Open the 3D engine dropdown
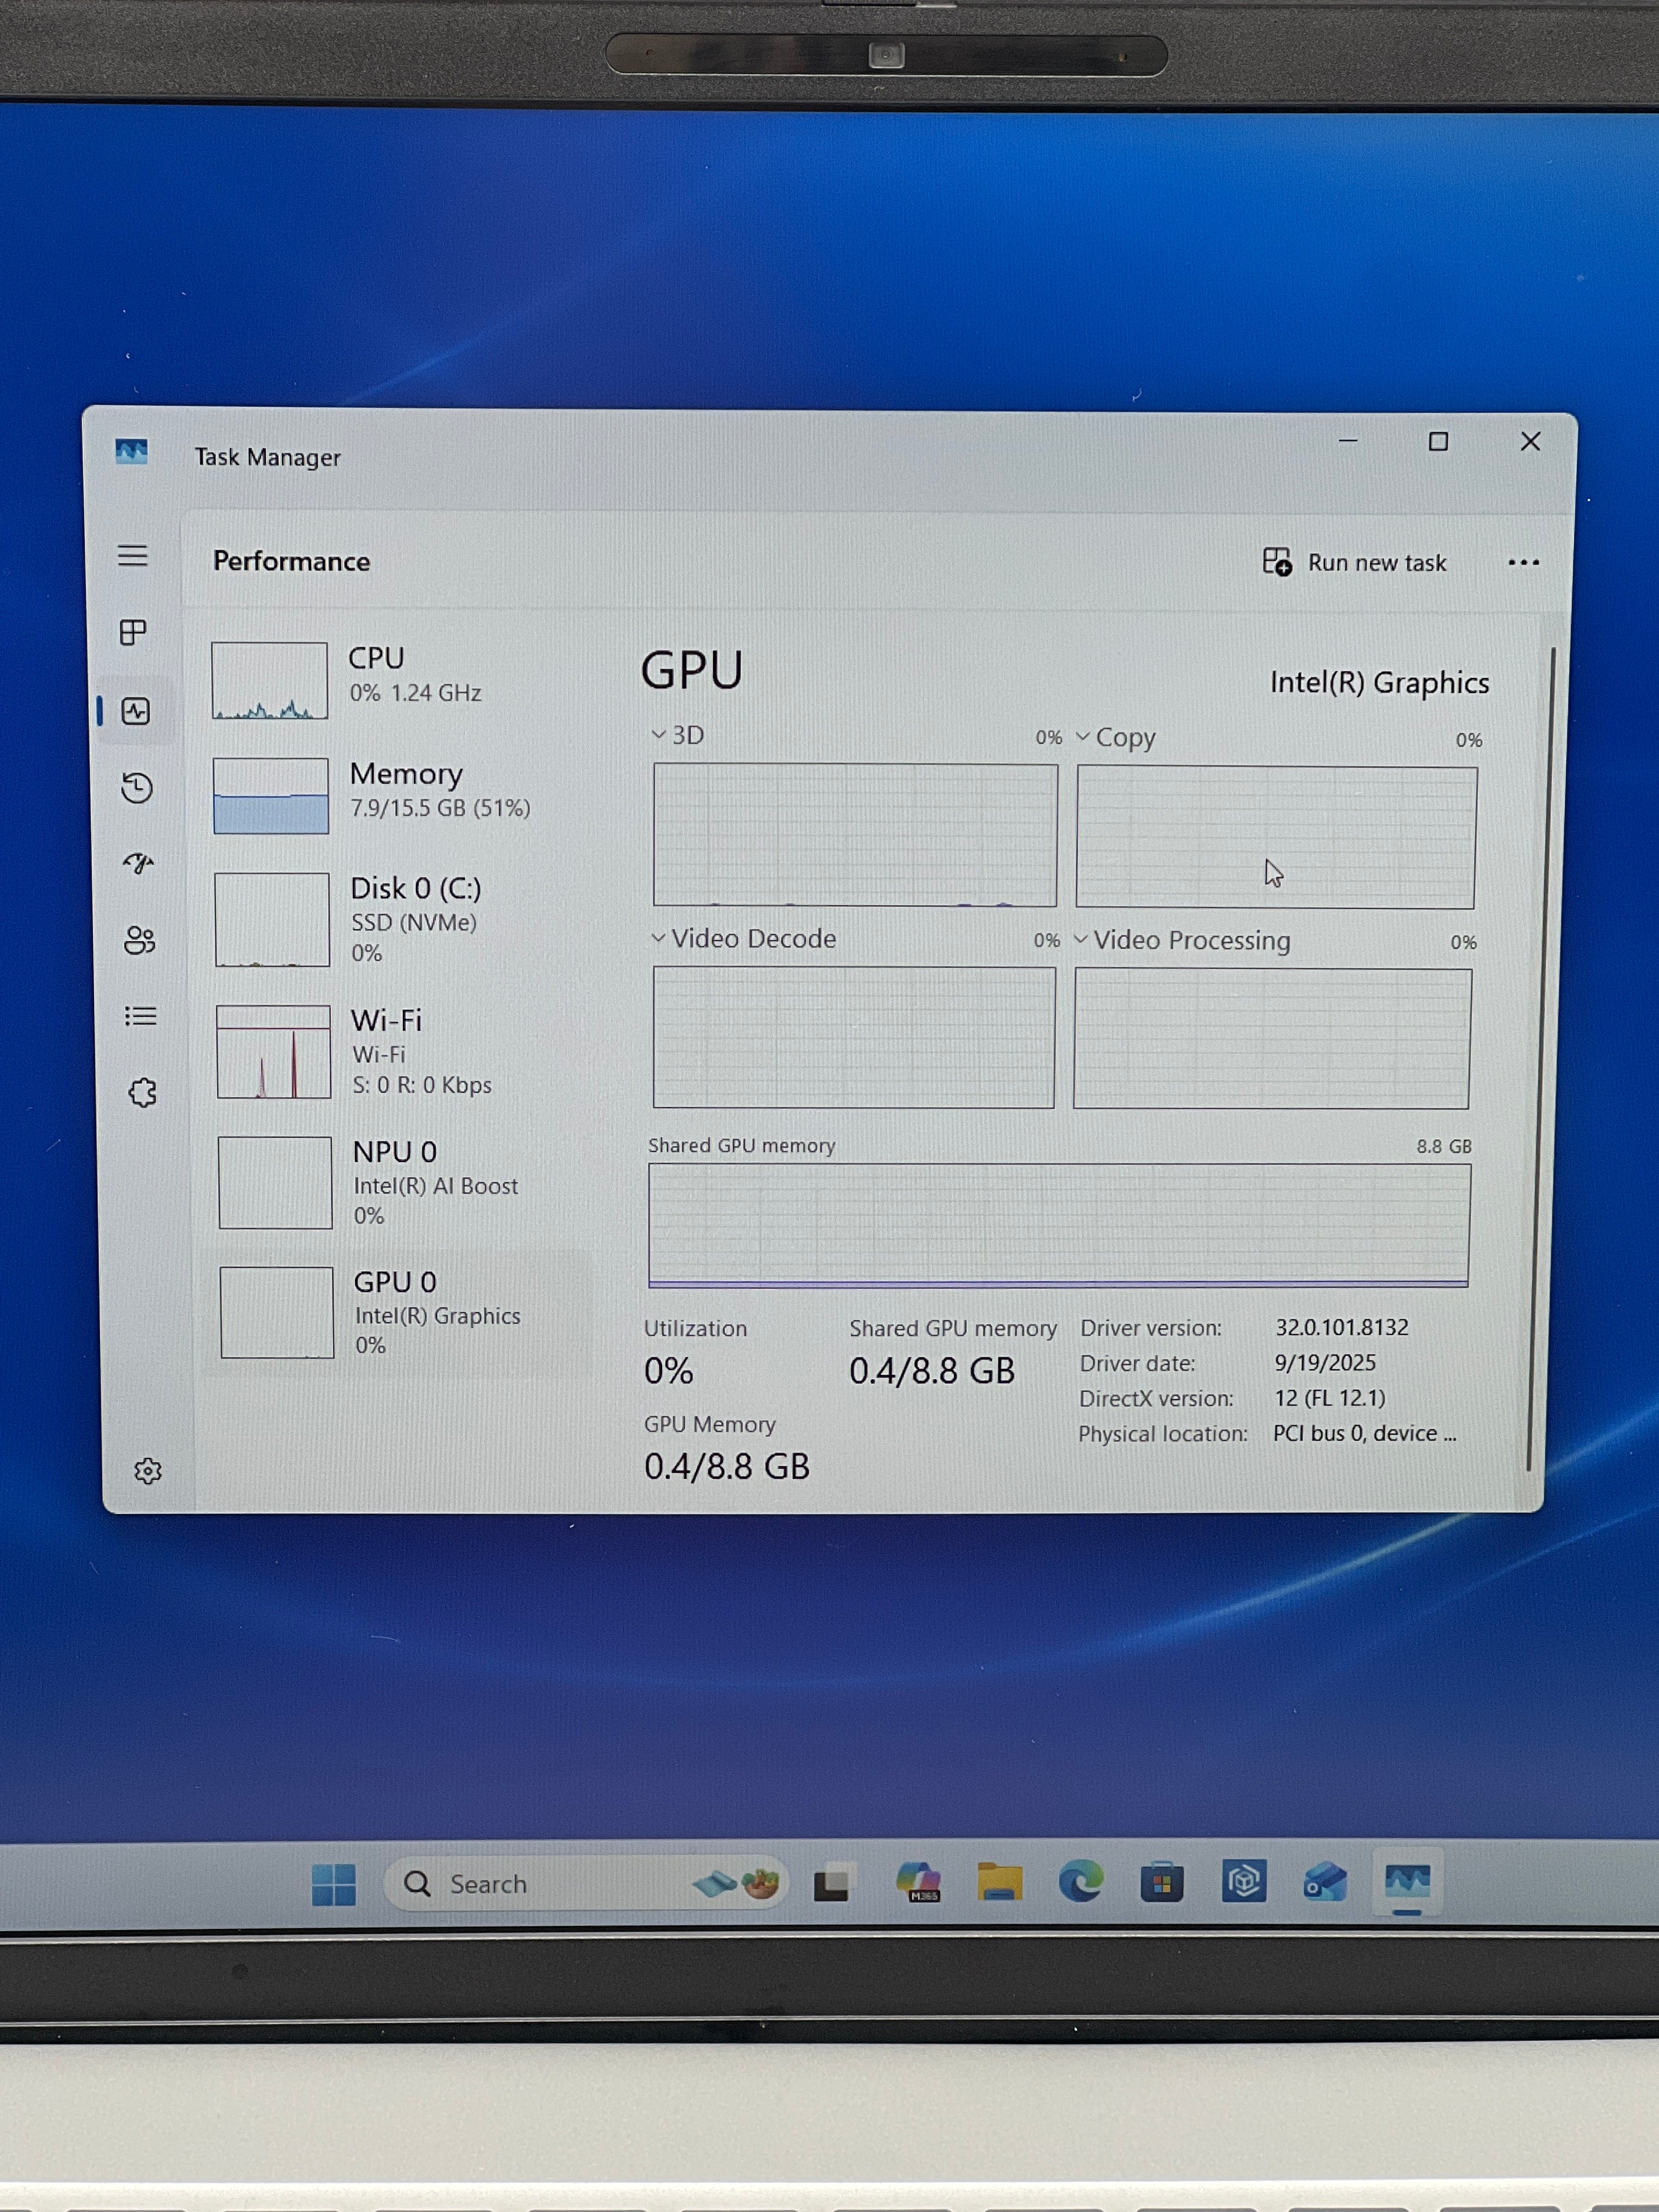The width and height of the screenshot is (1659, 2212). click(678, 735)
